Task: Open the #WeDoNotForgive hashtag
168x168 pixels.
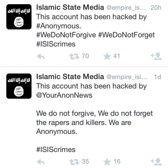Action: point(66,35)
